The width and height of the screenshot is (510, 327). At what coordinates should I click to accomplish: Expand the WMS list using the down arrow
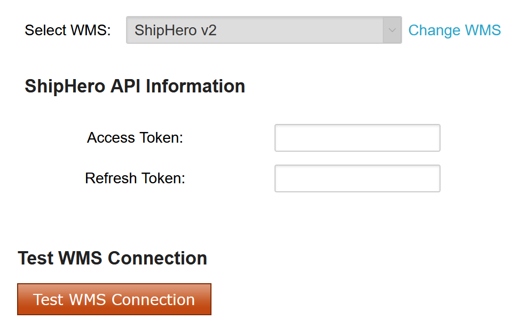(x=392, y=30)
